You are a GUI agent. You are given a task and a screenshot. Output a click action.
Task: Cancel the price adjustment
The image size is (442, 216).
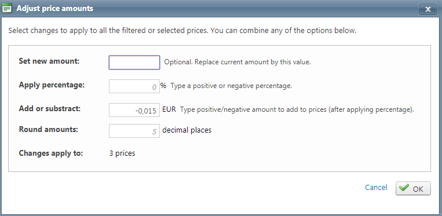[376, 188]
